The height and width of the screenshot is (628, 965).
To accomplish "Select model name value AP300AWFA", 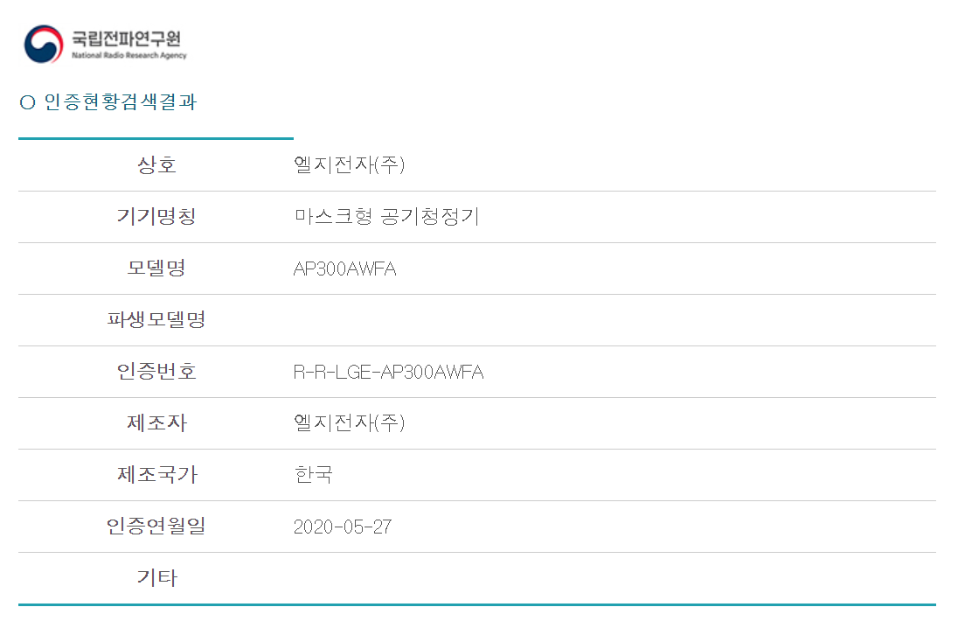I will point(344,269).
